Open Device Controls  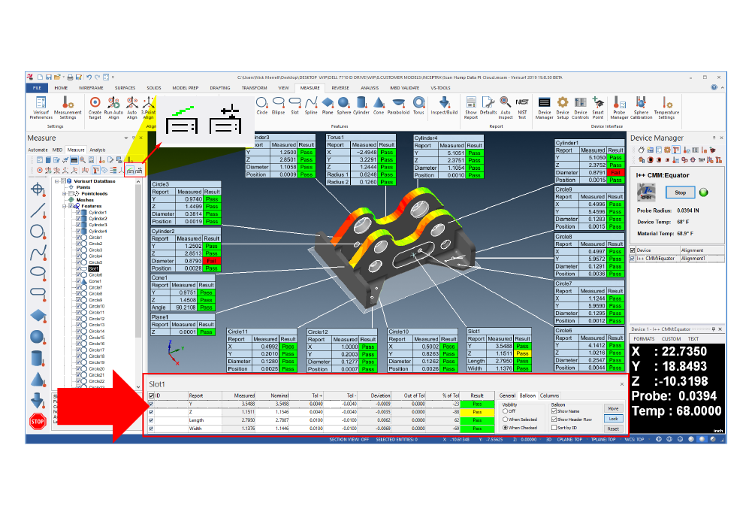pyautogui.click(x=580, y=108)
